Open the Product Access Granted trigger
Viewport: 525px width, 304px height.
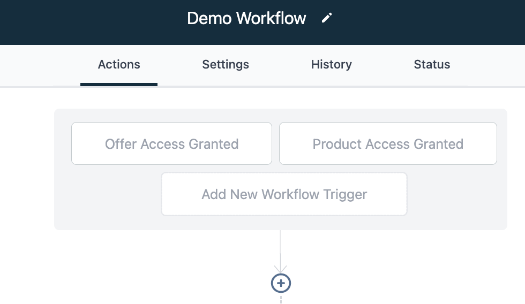(x=388, y=143)
